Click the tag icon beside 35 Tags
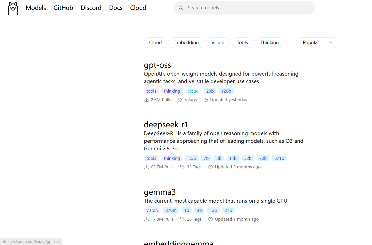 [182, 167]
